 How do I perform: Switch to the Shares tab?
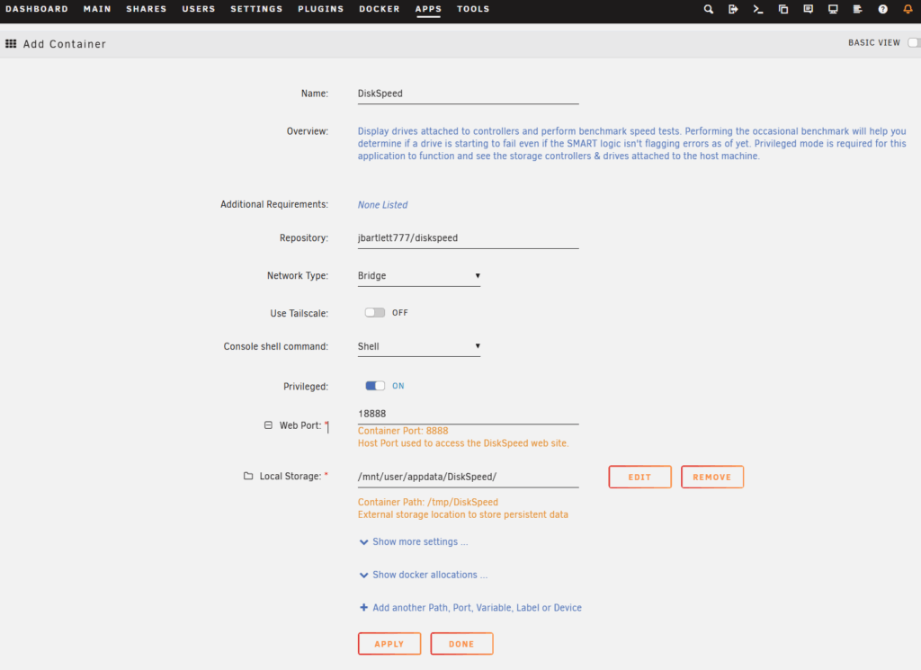click(147, 9)
